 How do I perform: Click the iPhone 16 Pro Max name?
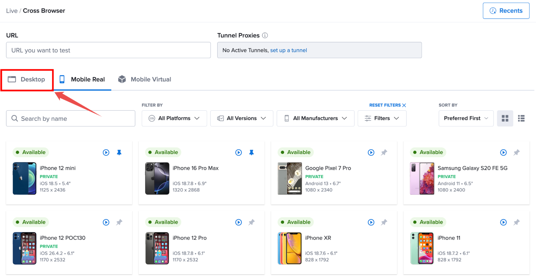(x=195, y=168)
